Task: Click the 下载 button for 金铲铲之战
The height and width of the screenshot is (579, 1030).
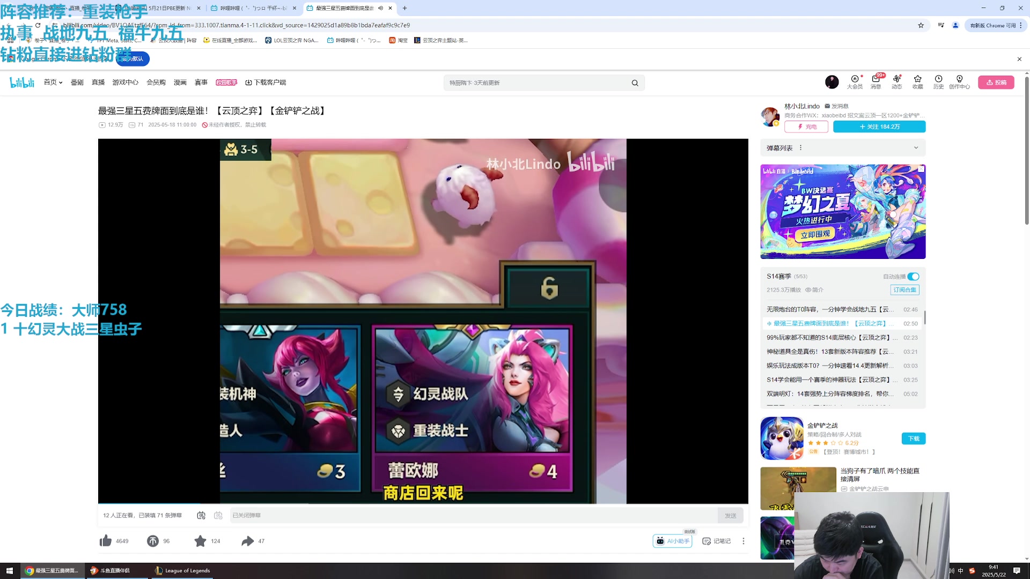Action: click(x=914, y=439)
